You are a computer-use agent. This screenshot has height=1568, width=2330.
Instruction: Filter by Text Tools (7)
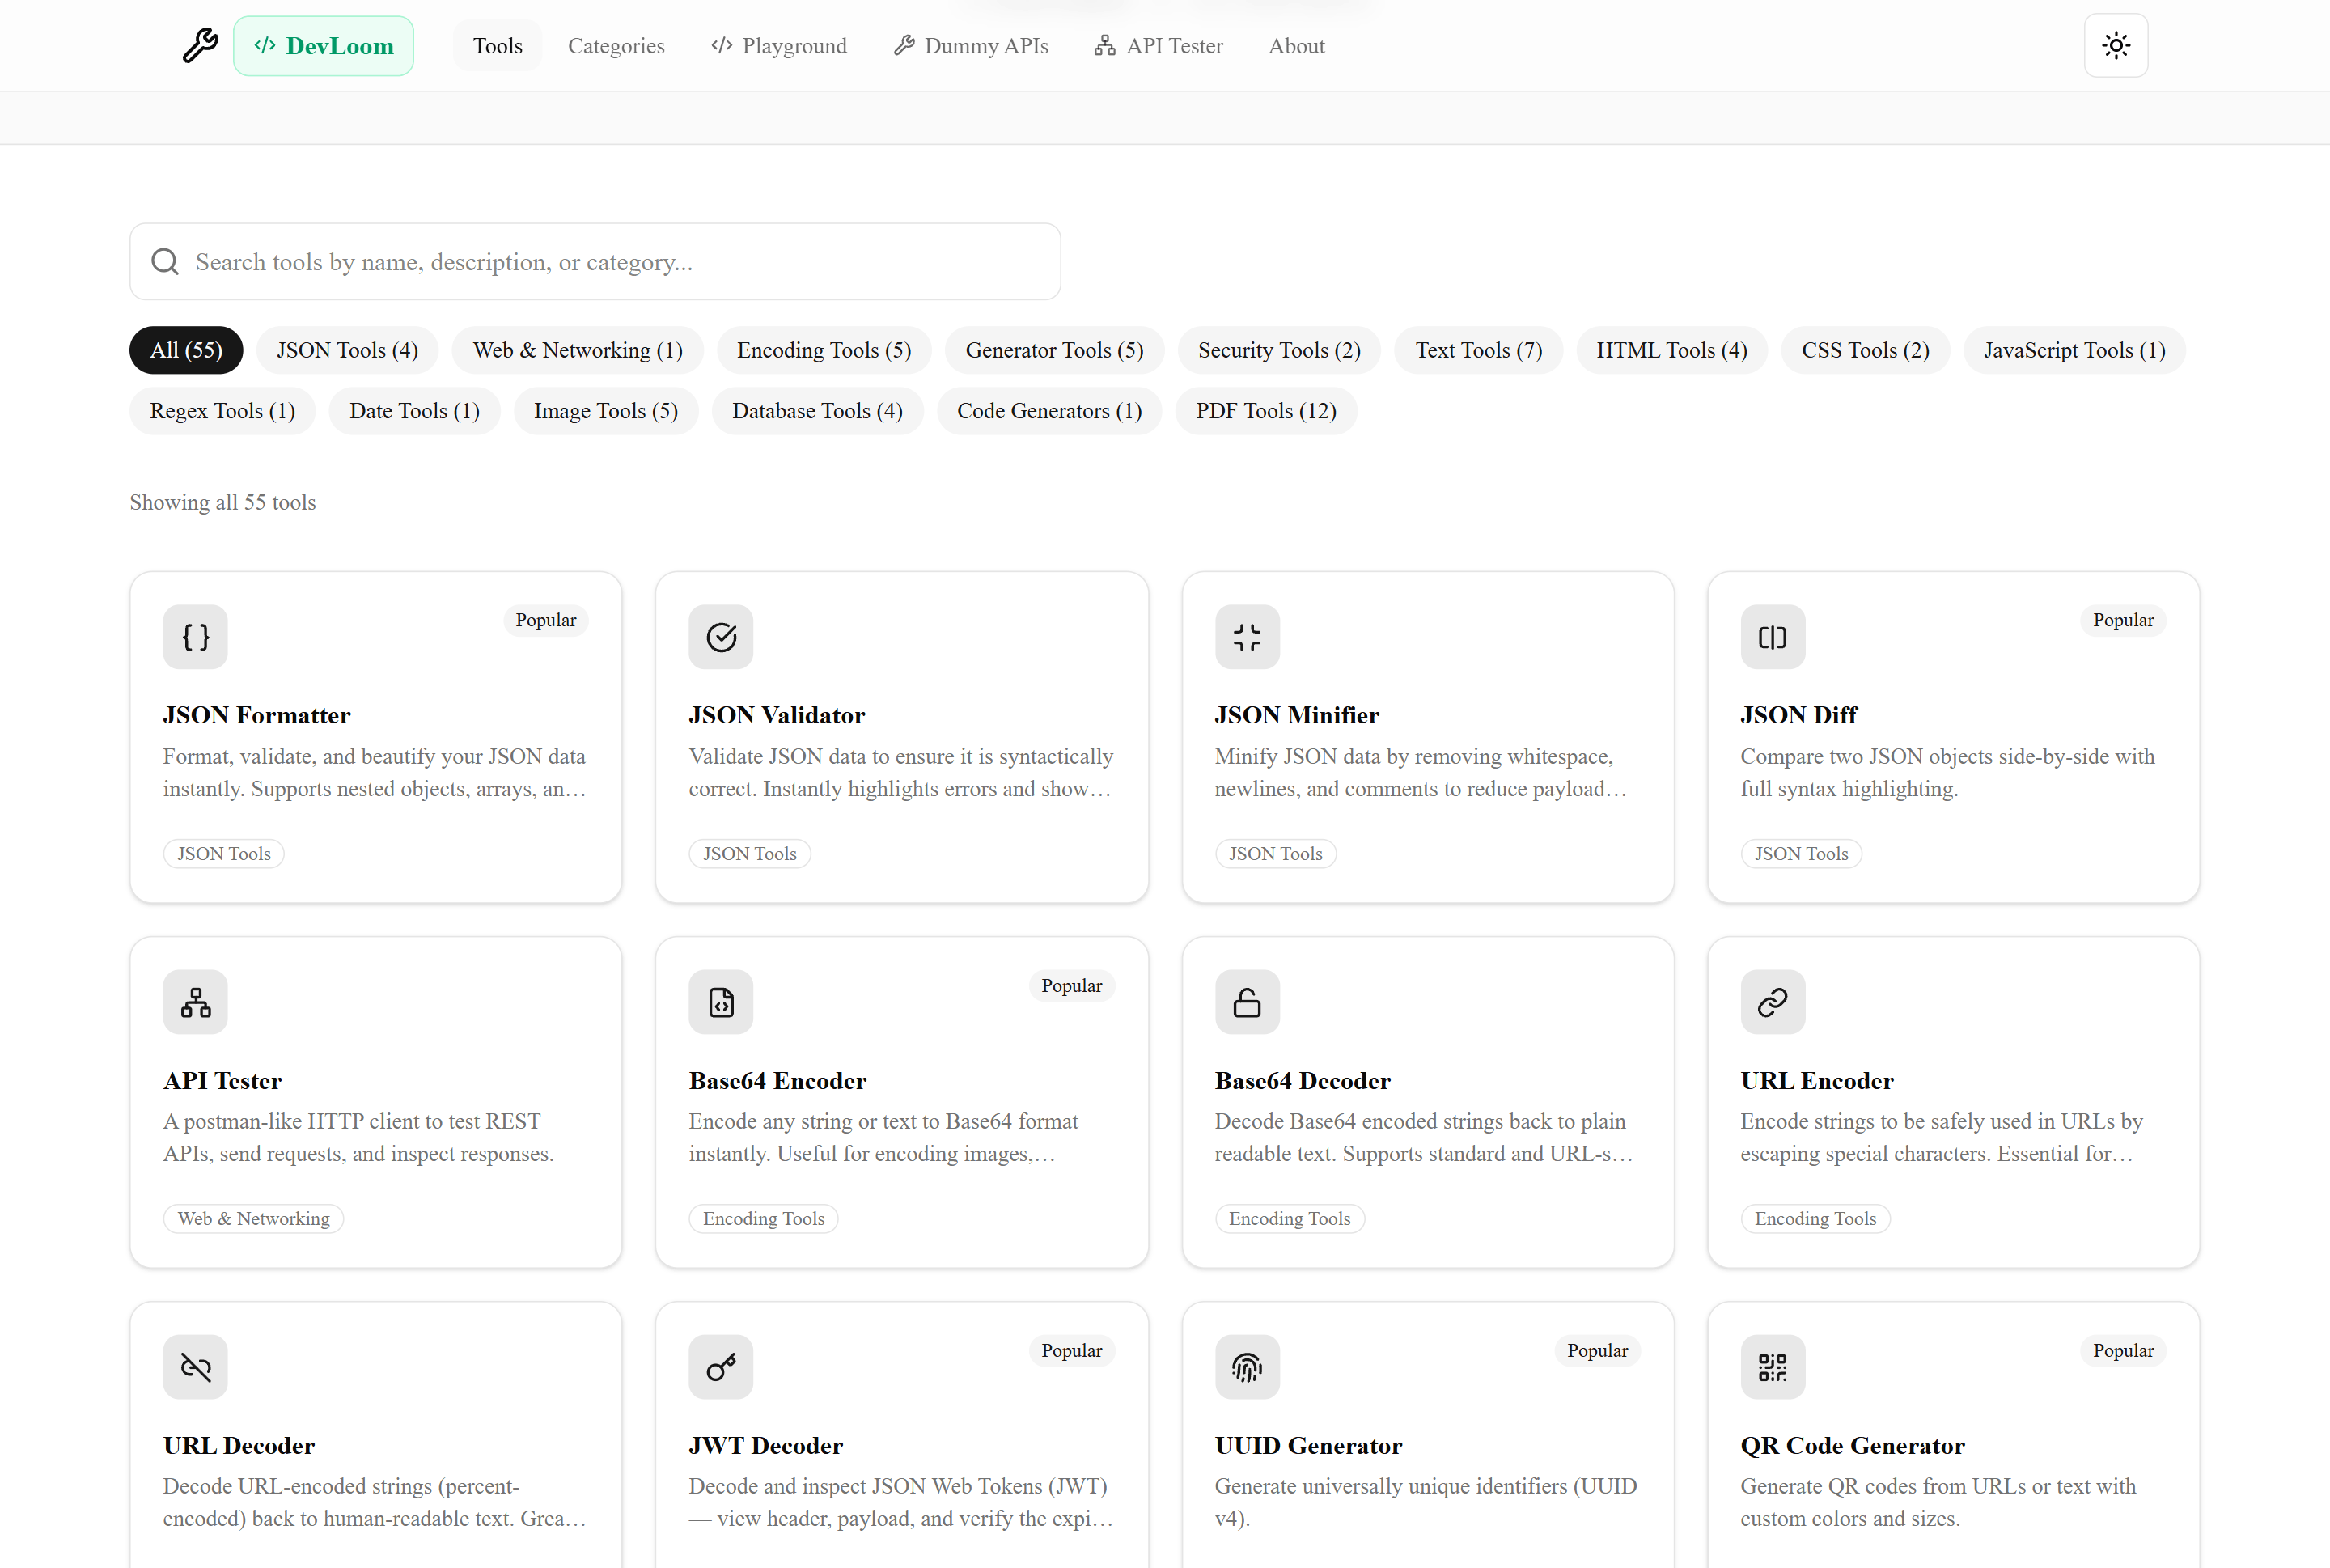1478,350
